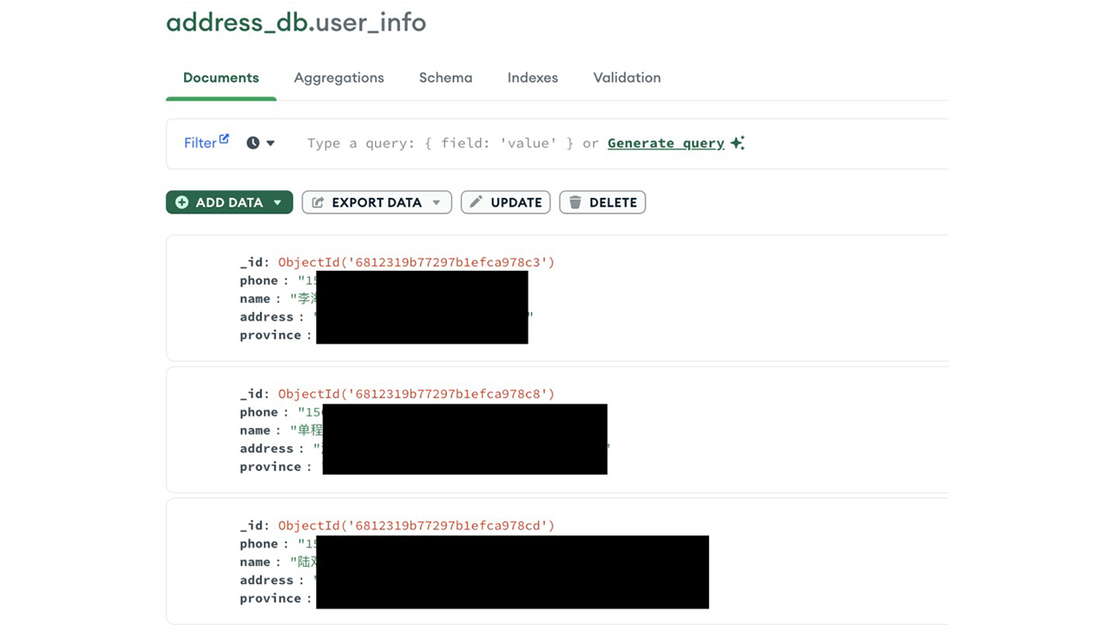Go to the Indexes tab
This screenshot has width=1111, height=625.
pos(532,77)
